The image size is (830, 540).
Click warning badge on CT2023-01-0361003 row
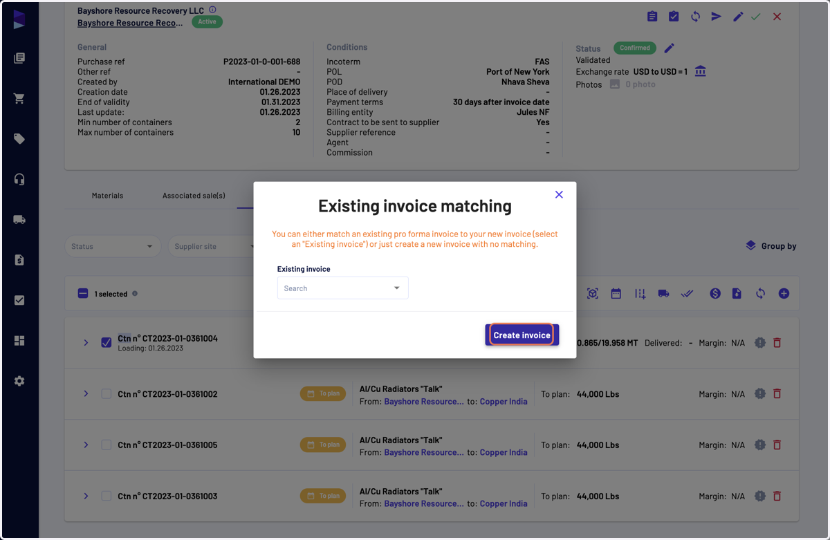[x=760, y=496]
